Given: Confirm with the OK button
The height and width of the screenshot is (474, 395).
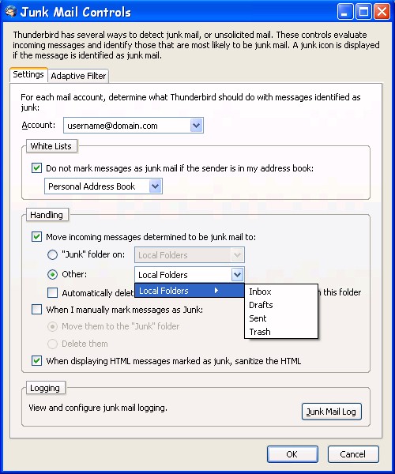Looking at the screenshot, I should point(292,454).
